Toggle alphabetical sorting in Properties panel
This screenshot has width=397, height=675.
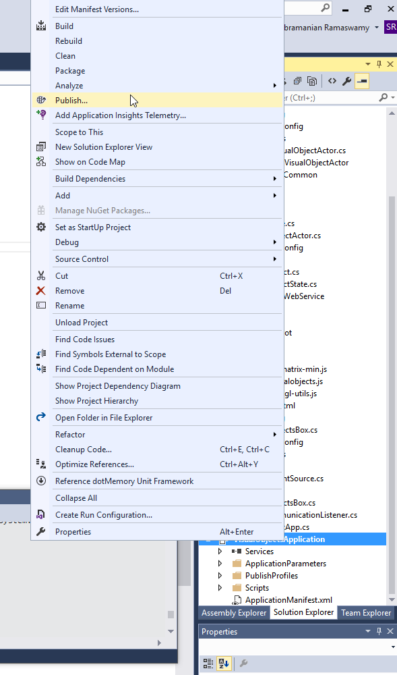click(x=222, y=663)
